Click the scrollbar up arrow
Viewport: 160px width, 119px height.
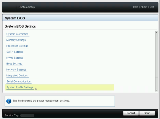(x=157, y=32)
